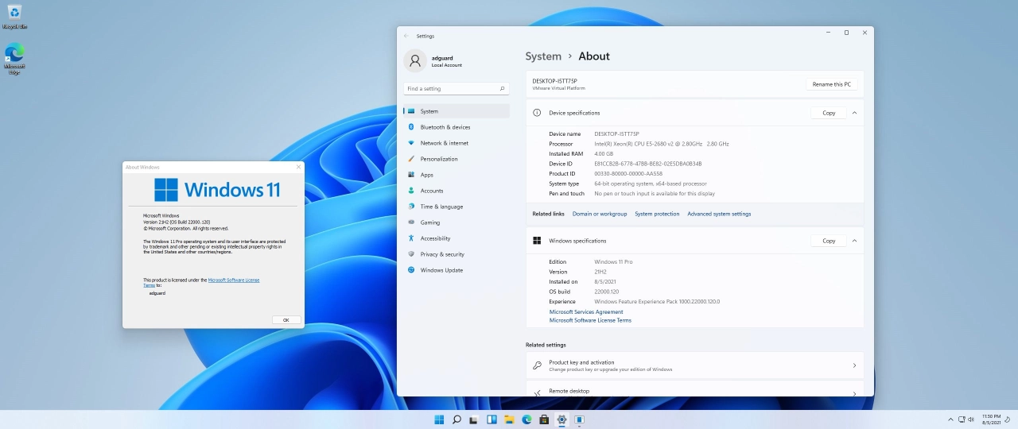Go to the Gaming settings page
Screen dimensions: 1018x429
[457, 222]
